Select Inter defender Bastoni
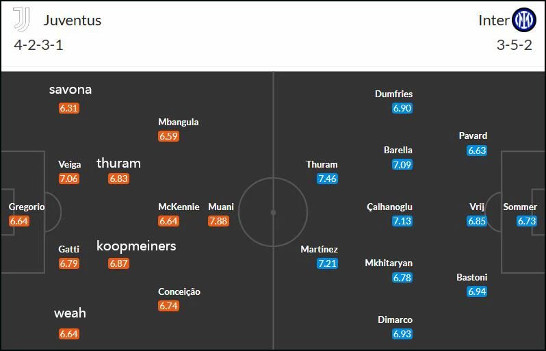The width and height of the screenshot is (546, 351). (472, 277)
